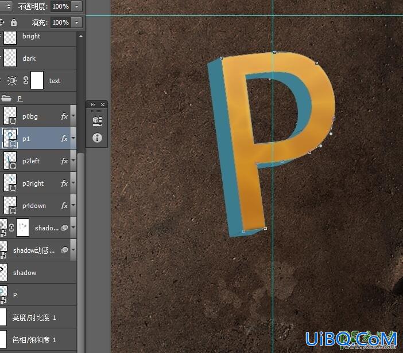Expand effects arrow on p3right layer
Screen dimensions: 403x353
coord(73,183)
